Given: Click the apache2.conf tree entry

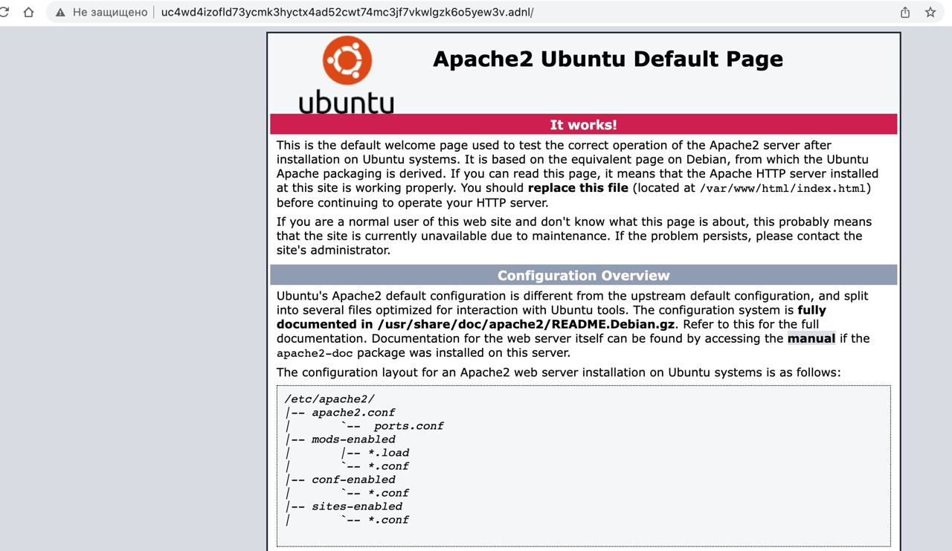Looking at the screenshot, I should coord(353,413).
